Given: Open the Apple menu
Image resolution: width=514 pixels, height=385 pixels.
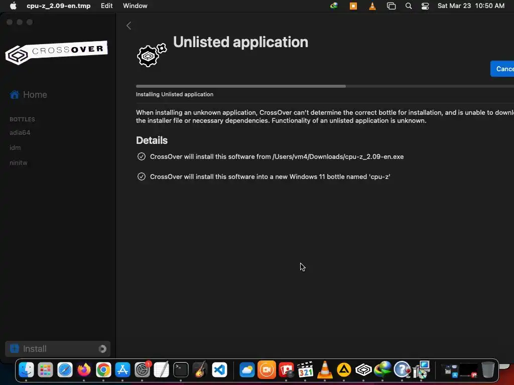Looking at the screenshot, I should click(x=13, y=6).
